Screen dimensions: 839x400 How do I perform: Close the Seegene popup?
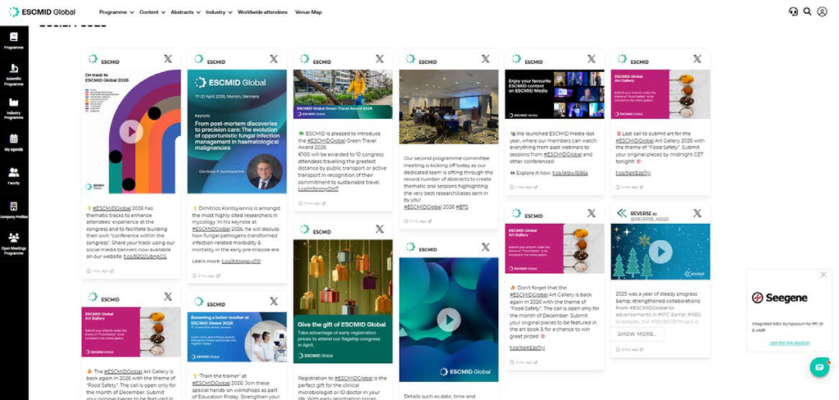pyautogui.click(x=823, y=275)
